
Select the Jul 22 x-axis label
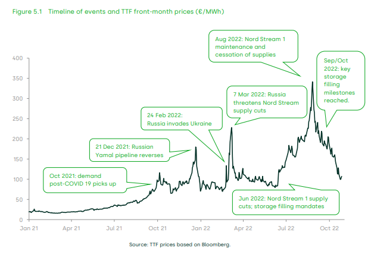pos(286,227)
